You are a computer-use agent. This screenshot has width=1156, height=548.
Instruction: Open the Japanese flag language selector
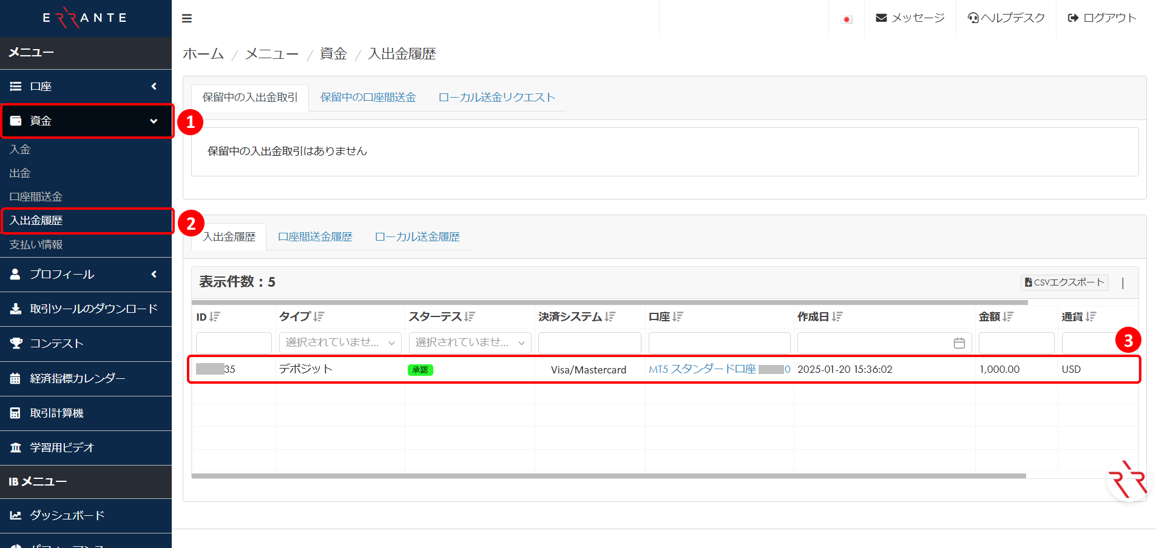point(847,19)
